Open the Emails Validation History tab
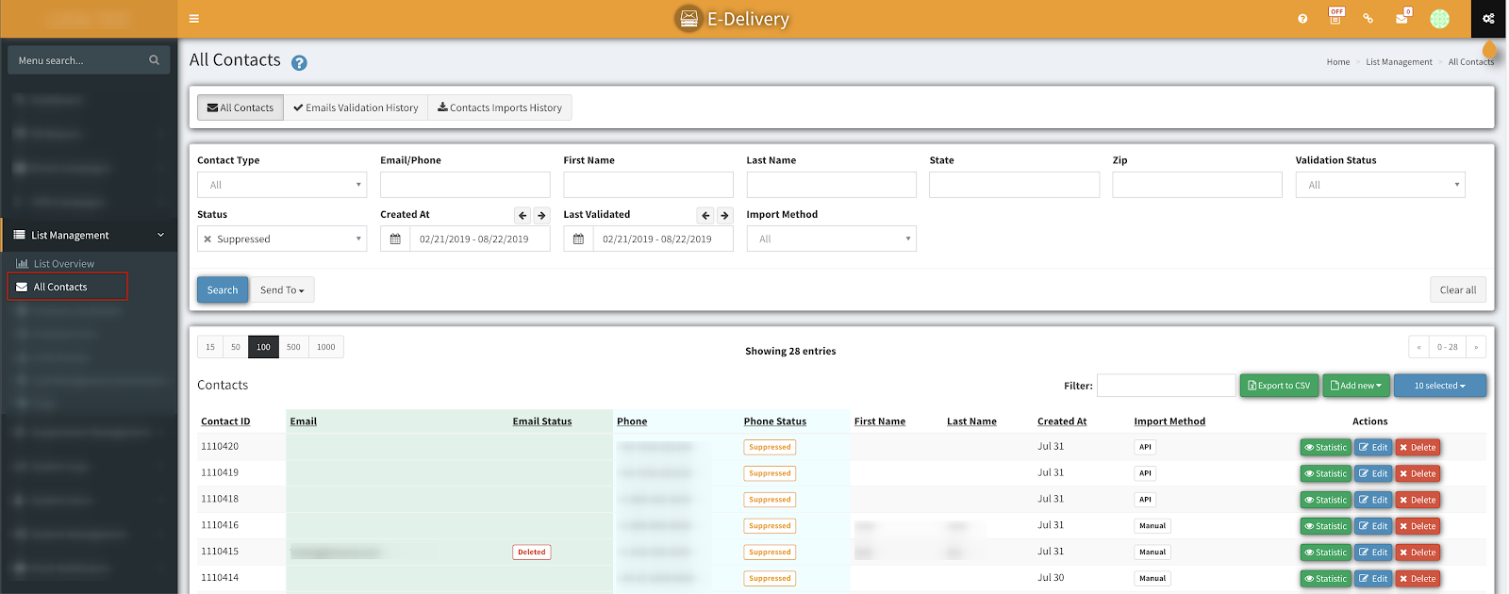Screen dimensions: 1509x594 click(356, 107)
